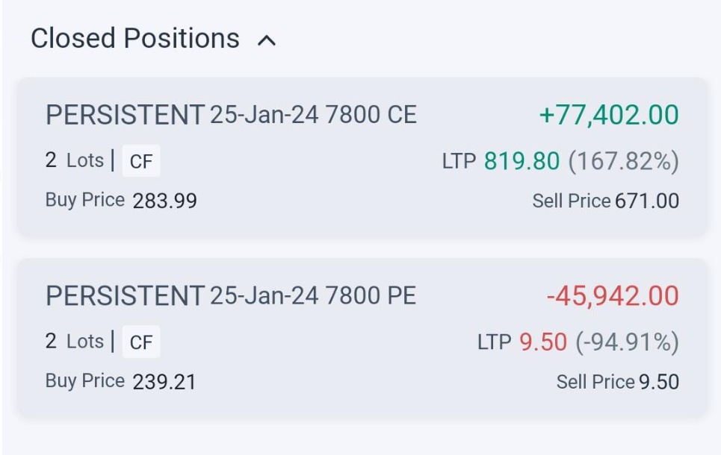The image size is (721, 455).
Task: Click the 167.82% gain percentage
Action: [623, 160]
